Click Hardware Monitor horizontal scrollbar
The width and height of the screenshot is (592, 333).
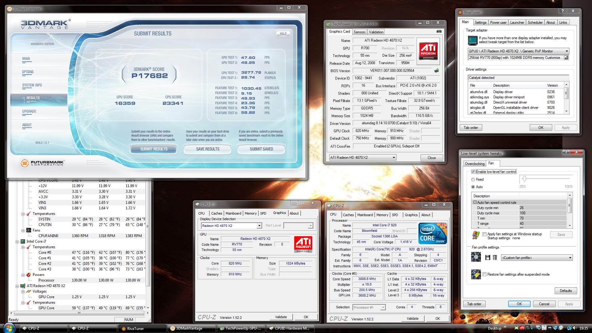[79, 313]
